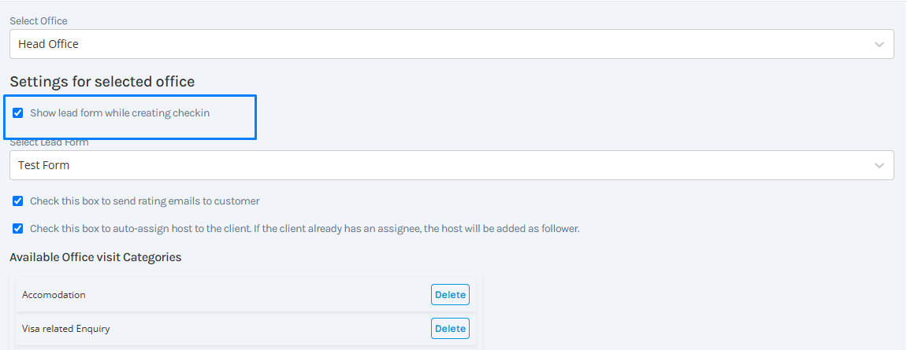Open the Select Office dropdown showing Head Office
Viewport: 907px width, 350px height.
452,44
